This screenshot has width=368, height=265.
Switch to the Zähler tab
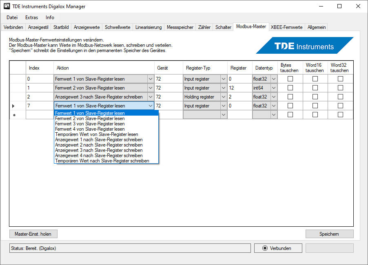[204, 27]
